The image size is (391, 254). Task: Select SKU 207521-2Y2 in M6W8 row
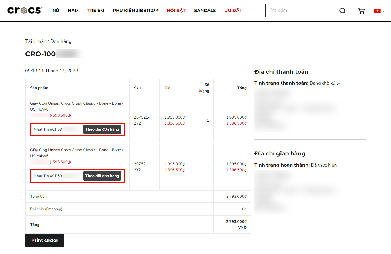tap(142, 120)
